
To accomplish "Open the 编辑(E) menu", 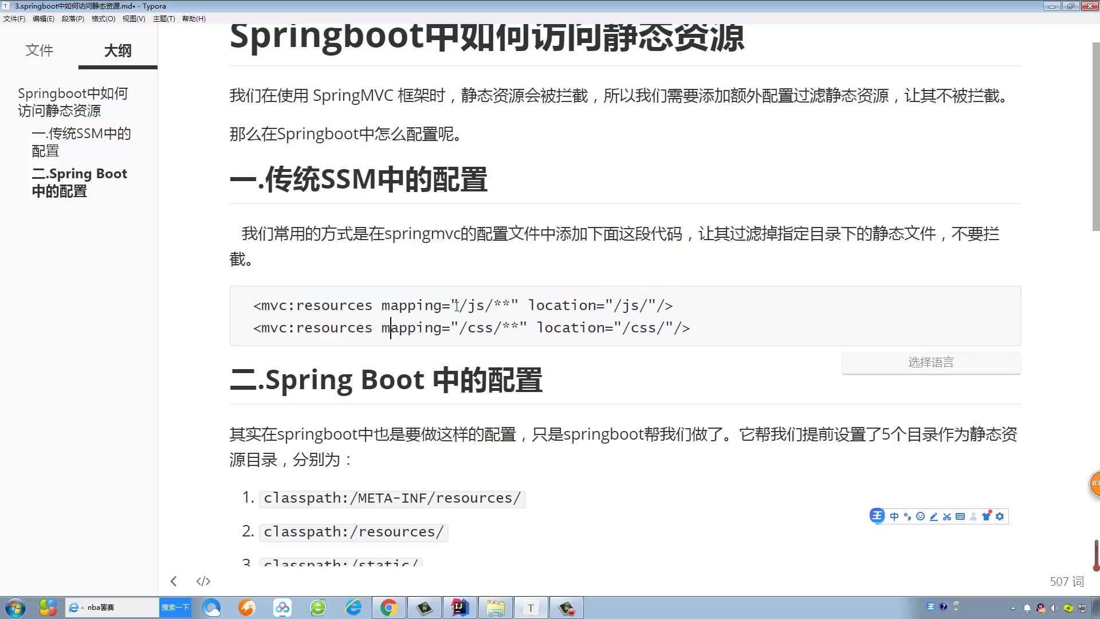I will (x=44, y=19).
